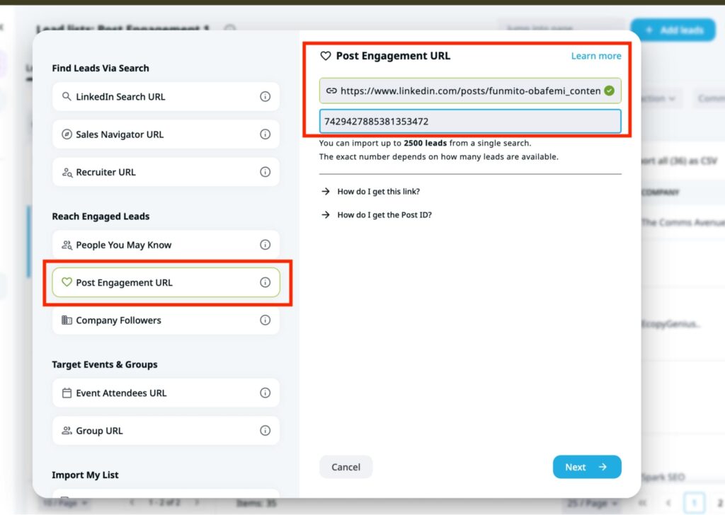Click inside the Post ID input field
Viewport: 725px width, 515px height.
(470, 120)
